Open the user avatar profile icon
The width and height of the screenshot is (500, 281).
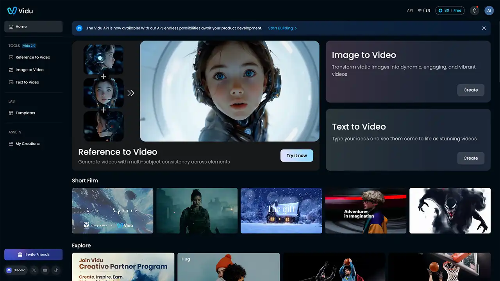point(489,11)
